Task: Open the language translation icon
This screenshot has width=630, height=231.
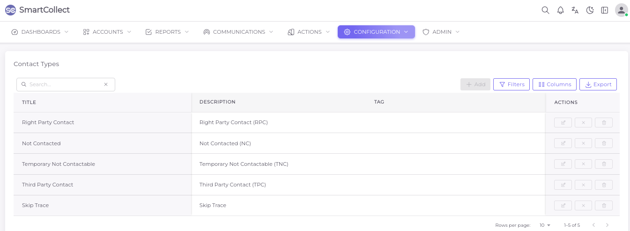Action: [575, 10]
